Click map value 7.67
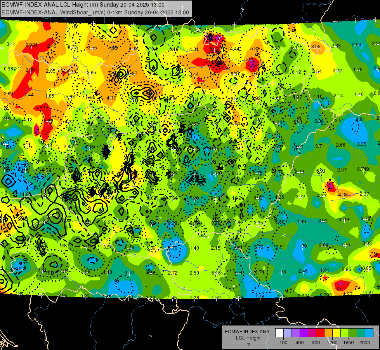 pyautogui.click(x=130, y=223)
